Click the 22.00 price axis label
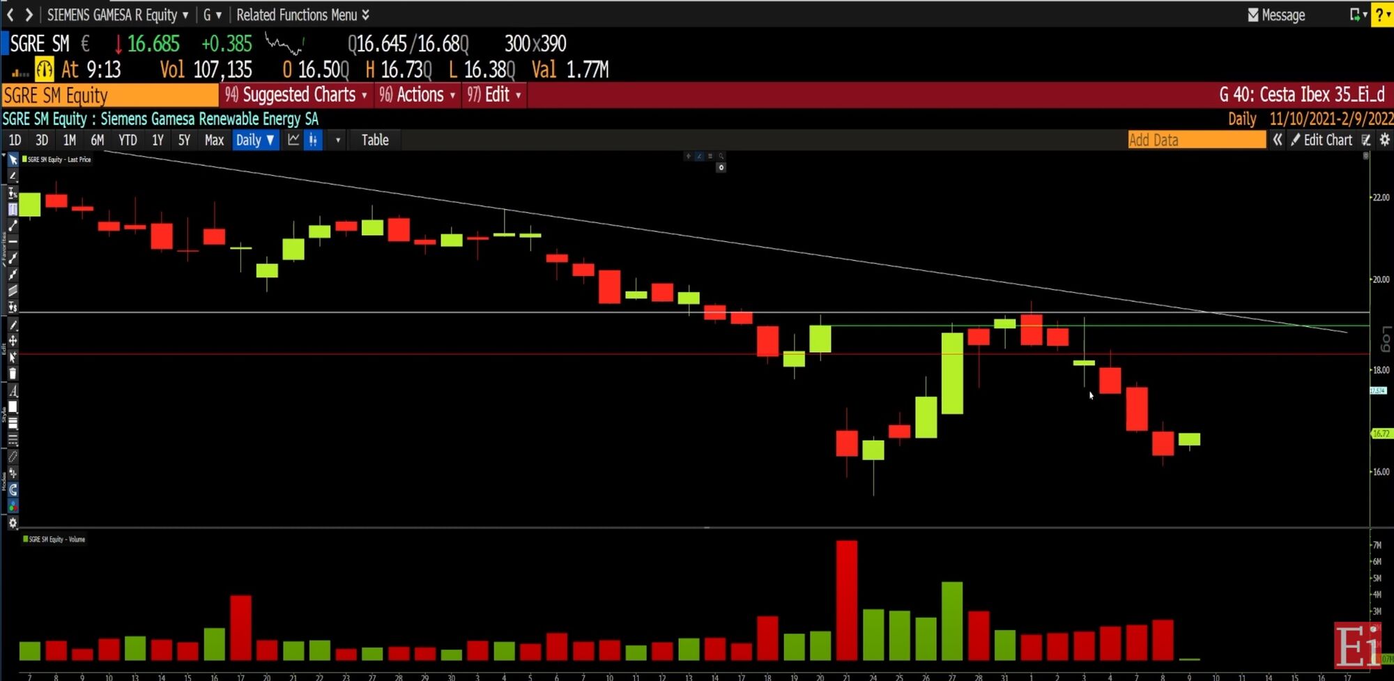This screenshot has height=681, width=1394. (x=1381, y=197)
